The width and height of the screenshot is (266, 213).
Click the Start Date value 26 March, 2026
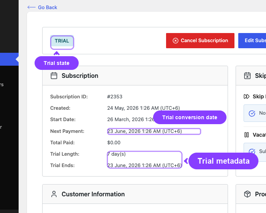coord(131,120)
